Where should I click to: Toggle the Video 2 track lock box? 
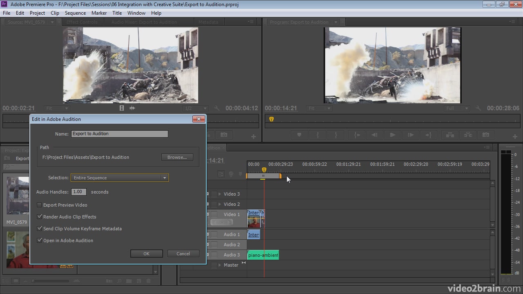pos(214,204)
